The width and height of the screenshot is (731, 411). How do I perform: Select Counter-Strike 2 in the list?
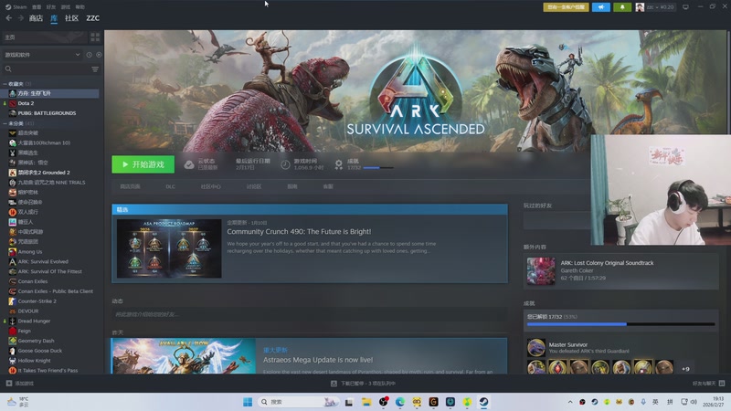coord(37,301)
